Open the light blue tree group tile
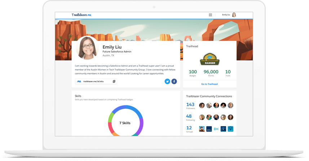This screenshot has width=309, height=161. pos(230,129)
